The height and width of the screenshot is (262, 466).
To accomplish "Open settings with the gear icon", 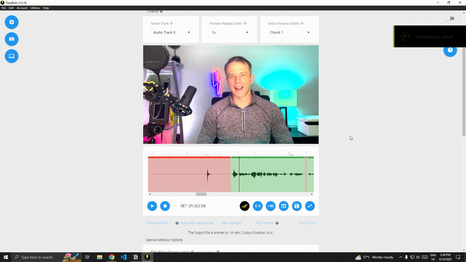I will (x=12, y=22).
